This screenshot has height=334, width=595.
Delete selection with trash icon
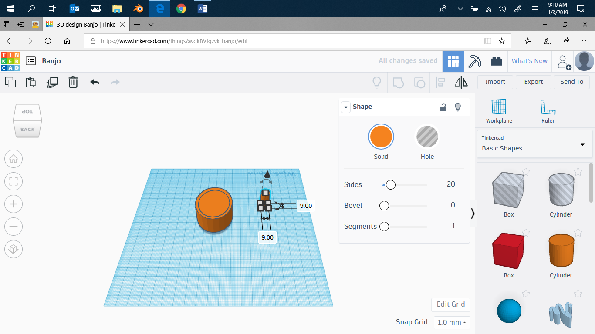pos(73,82)
